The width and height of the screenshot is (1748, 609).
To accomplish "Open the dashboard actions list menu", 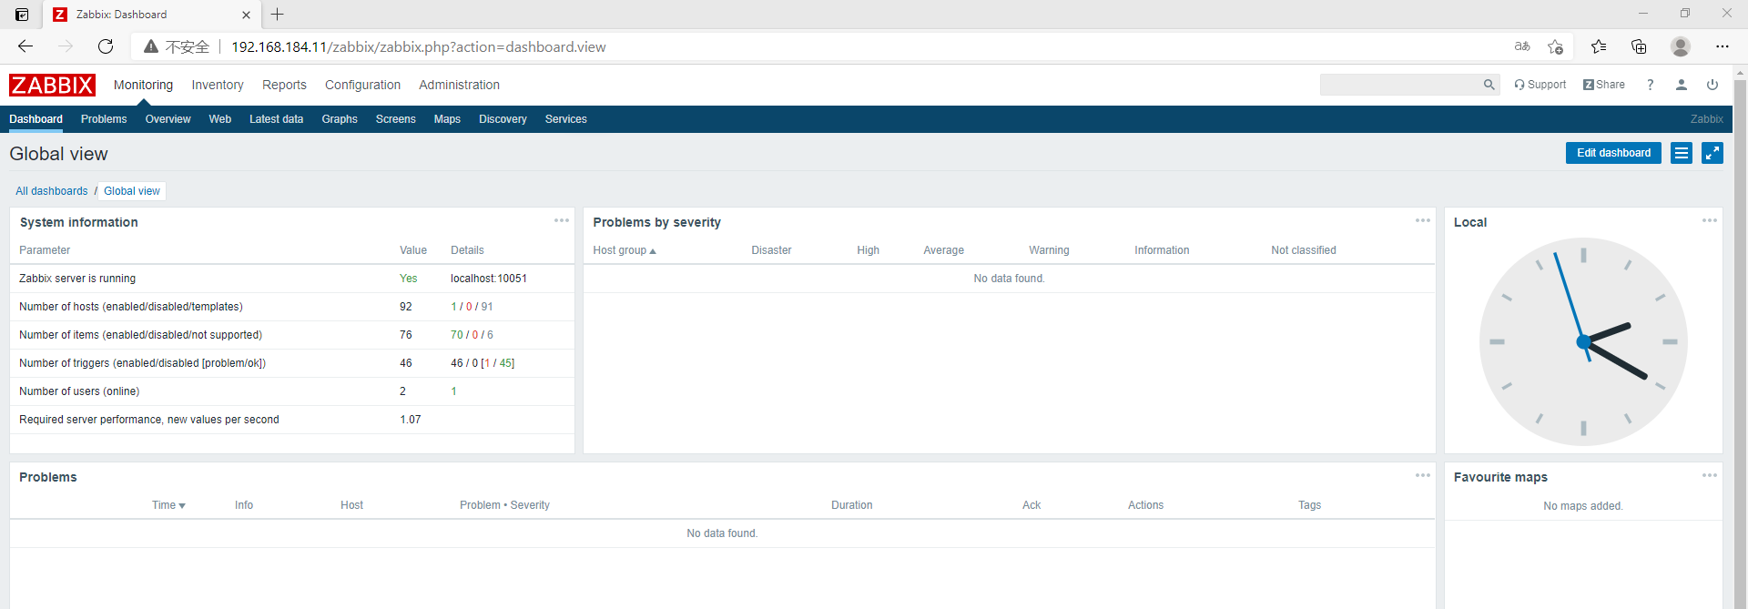I will coord(1682,153).
